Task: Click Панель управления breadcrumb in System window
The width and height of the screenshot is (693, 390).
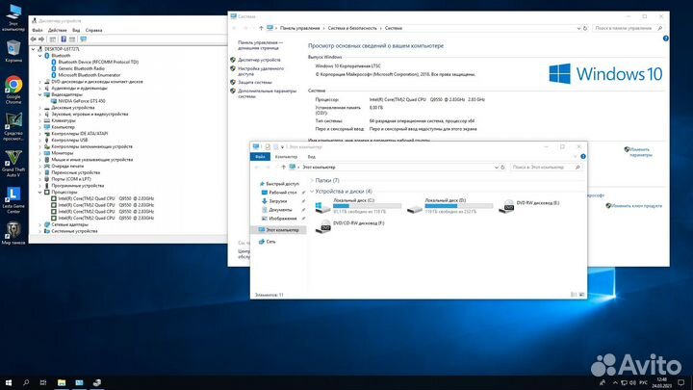Action: [x=299, y=28]
